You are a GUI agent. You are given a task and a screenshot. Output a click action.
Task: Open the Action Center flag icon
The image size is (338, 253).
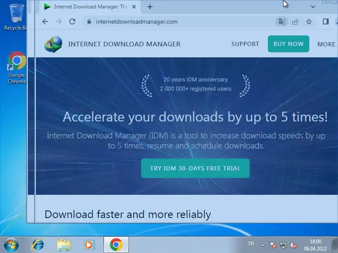point(273,245)
